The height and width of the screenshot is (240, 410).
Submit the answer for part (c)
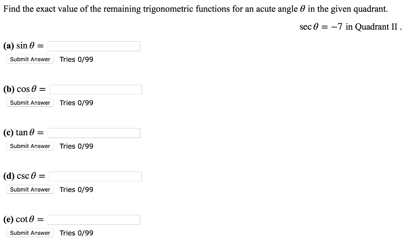pyautogui.click(x=30, y=146)
